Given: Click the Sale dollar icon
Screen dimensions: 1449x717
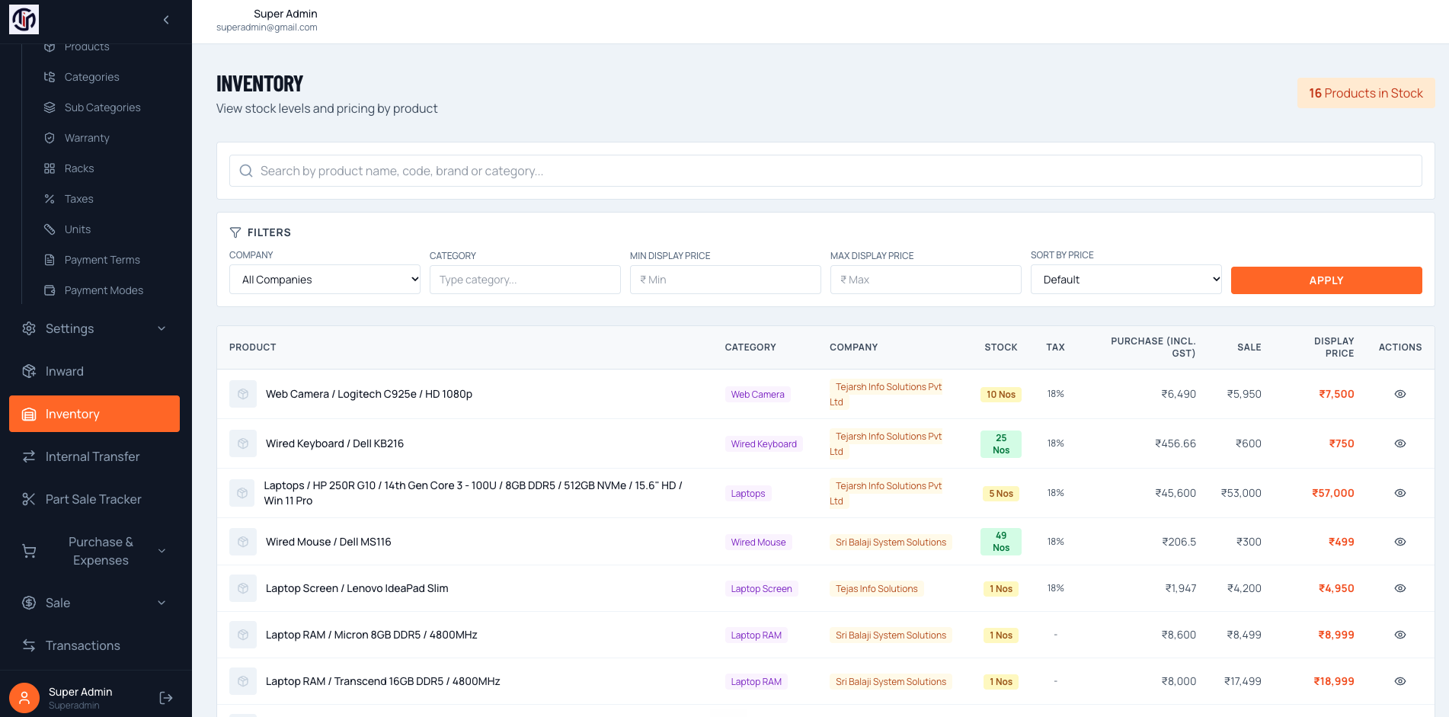Looking at the screenshot, I should click(29, 603).
